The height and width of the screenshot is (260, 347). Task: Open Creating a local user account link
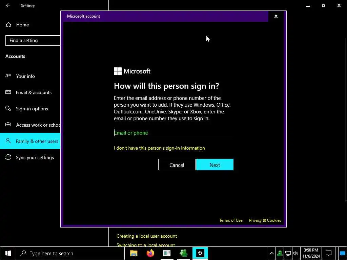146,236
